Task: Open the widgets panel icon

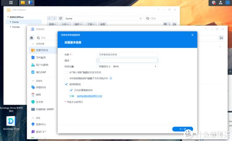Action: pyautogui.click(x=228, y=3)
